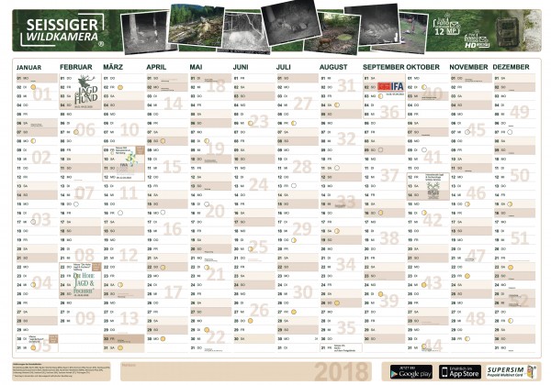Click the HD video icon

[x=476, y=40]
